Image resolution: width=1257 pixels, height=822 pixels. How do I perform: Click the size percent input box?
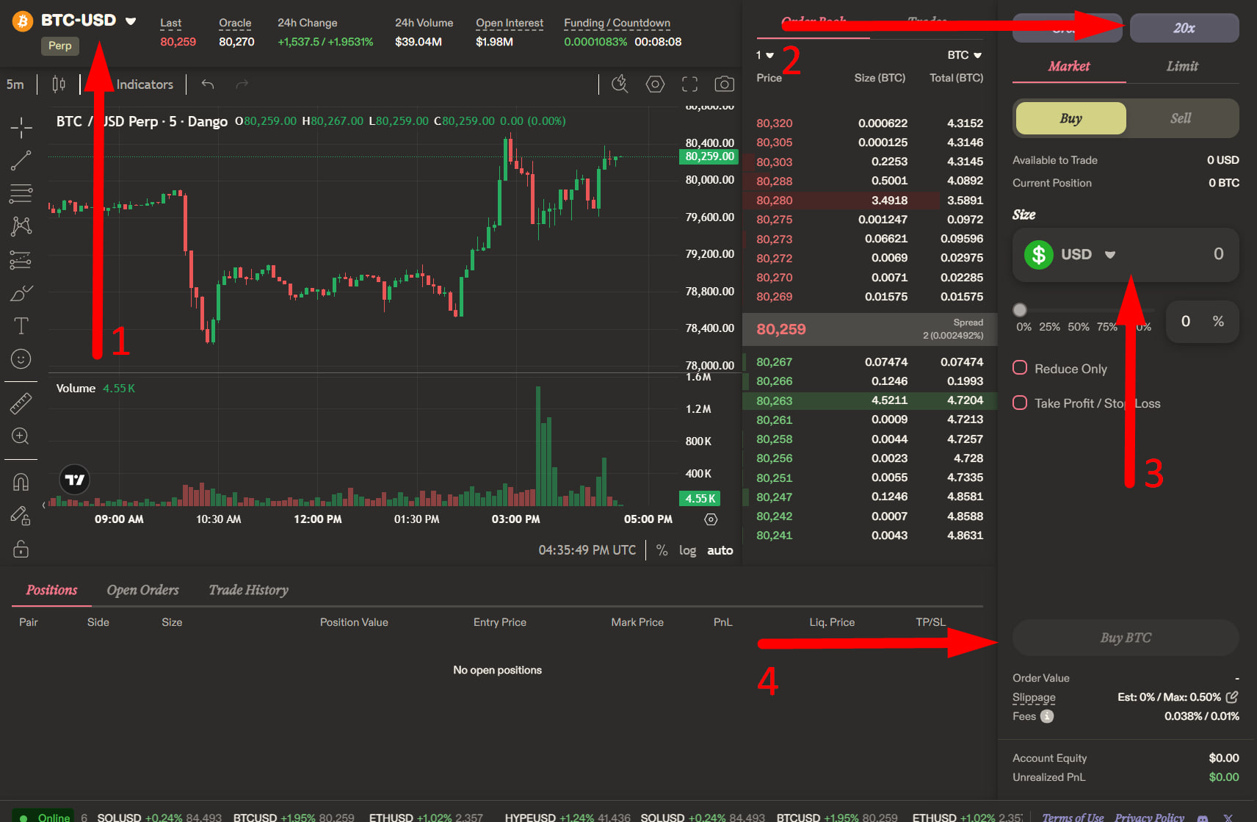coord(1202,321)
